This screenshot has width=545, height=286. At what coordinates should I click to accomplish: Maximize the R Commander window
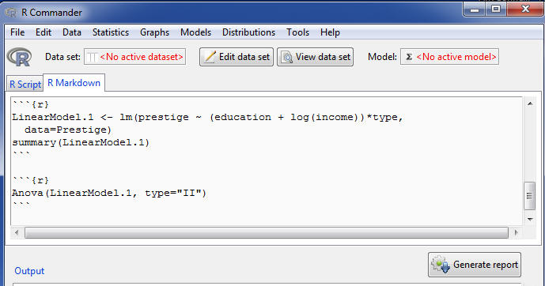click(x=496, y=9)
